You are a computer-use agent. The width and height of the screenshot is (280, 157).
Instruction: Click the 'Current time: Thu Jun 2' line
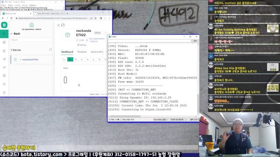point(147,106)
